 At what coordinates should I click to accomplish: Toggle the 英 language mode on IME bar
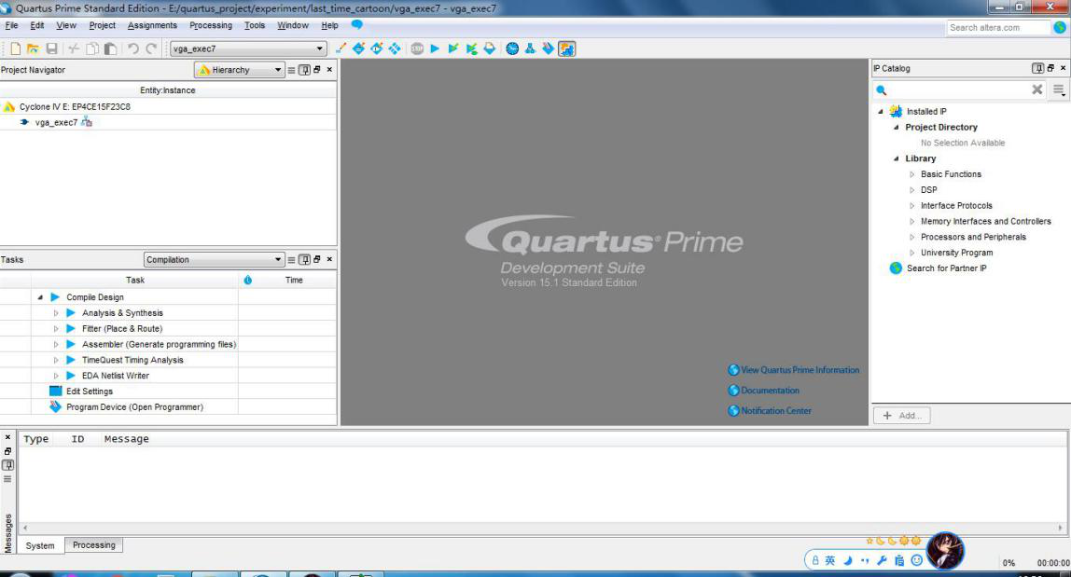click(830, 560)
